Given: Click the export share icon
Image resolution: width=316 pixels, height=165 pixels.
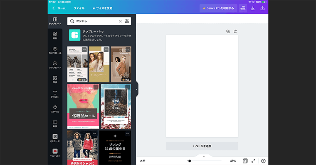Looking at the screenshot, I should click(x=262, y=8).
